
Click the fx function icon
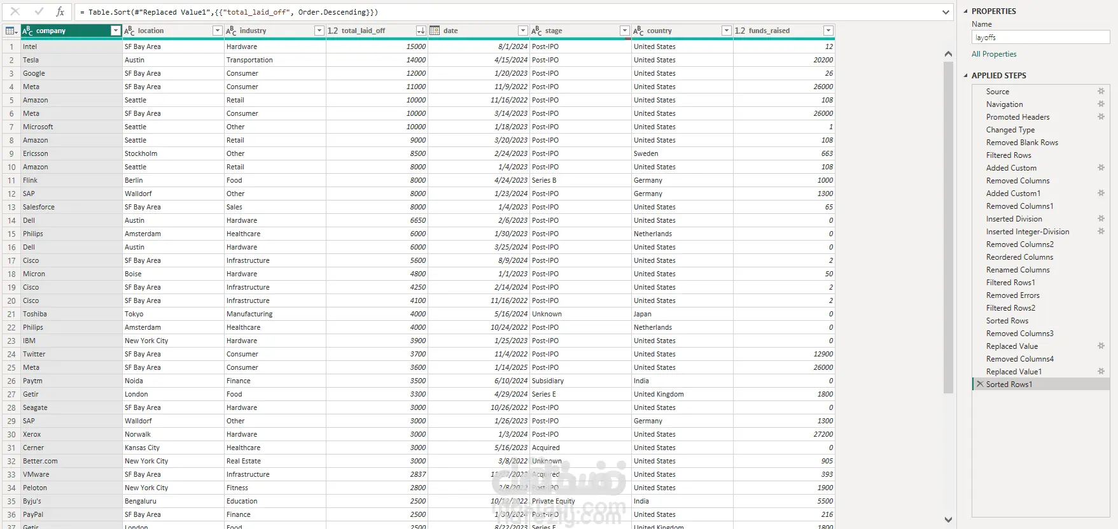(60, 11)
